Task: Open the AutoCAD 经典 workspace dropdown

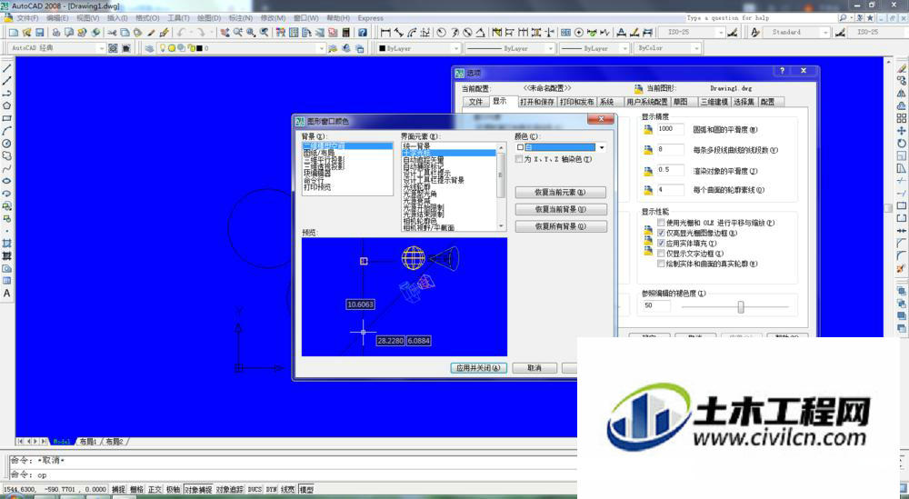Action: pyautogui.click(x=102, y=48)
